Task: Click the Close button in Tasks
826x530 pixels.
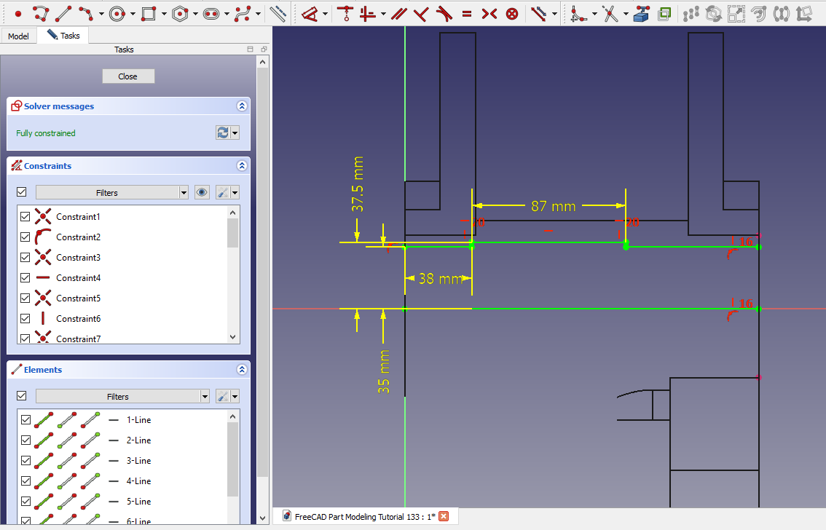Action: (127, 76)
